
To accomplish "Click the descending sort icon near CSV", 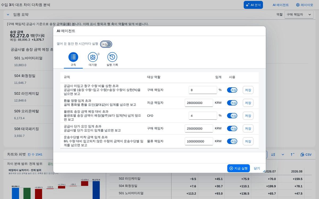I will click(273, 154).
